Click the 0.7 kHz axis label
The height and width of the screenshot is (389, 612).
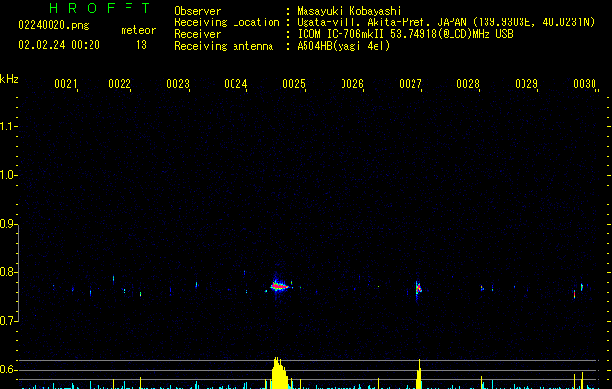coord(8,321)
